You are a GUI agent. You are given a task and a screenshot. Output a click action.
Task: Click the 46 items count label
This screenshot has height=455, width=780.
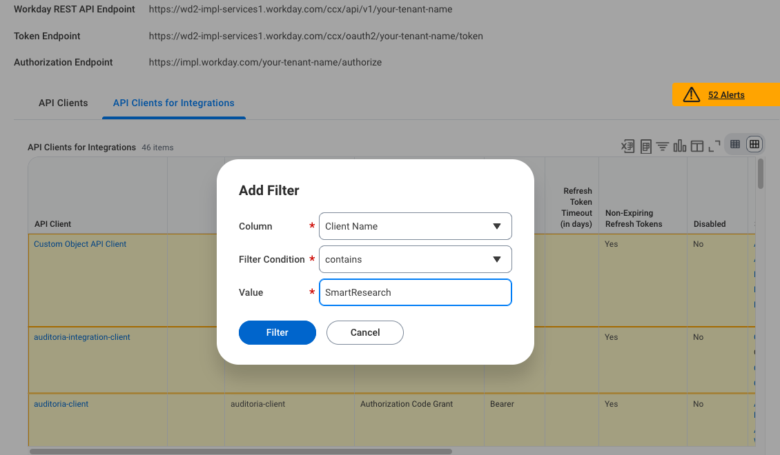157,148
